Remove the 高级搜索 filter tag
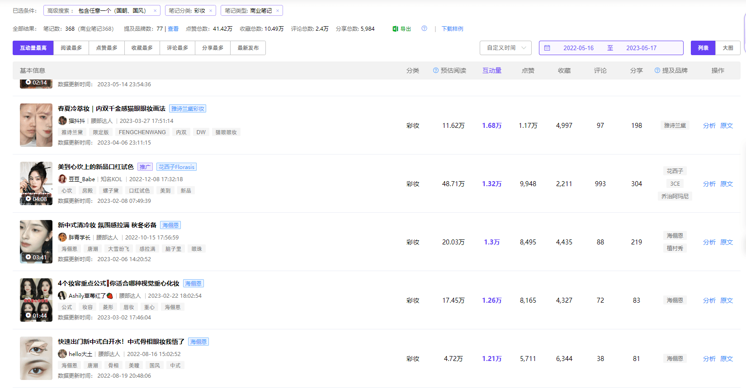746x389 pixels. pos(155,11)
